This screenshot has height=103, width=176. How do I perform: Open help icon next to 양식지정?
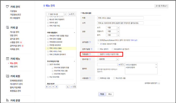(x=90, y=59)
